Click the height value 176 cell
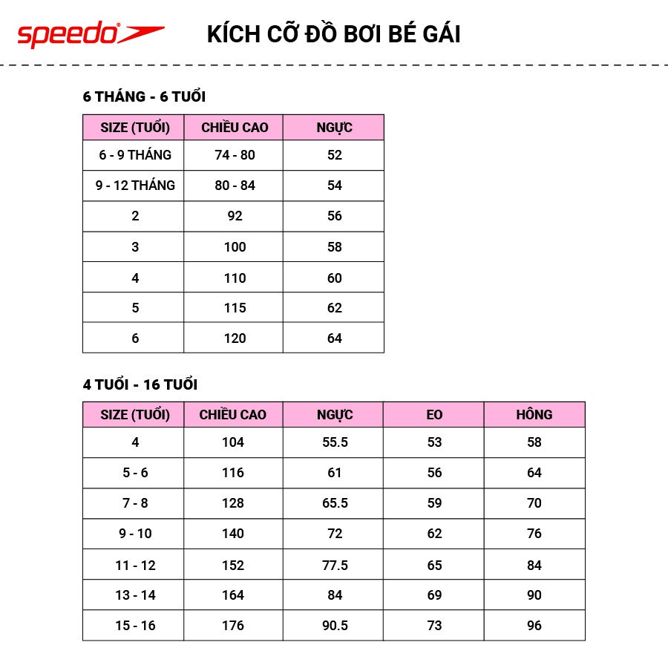Viewport: 668px width, 668px height. (x=234, y=626)
